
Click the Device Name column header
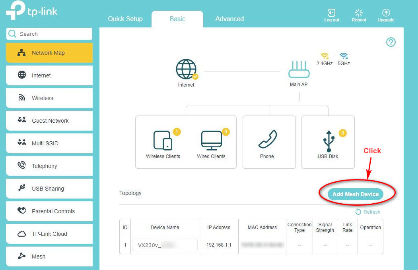(165, 228)
